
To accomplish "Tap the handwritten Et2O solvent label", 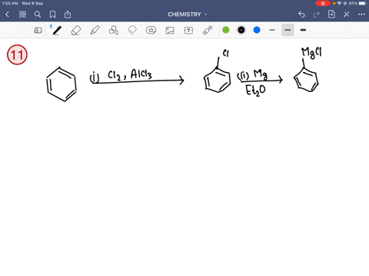I will tap(255, 90).
